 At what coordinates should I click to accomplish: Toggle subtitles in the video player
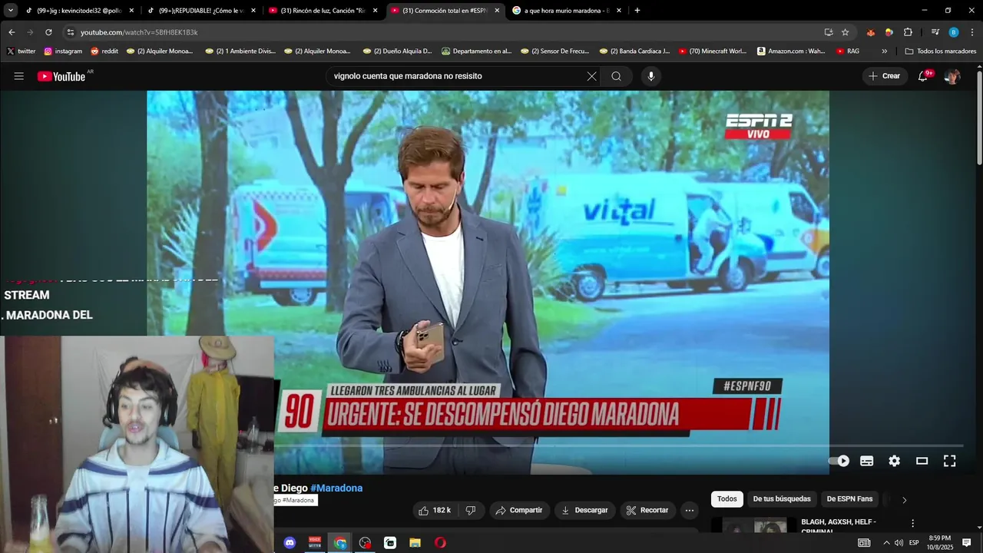(866, 461)
